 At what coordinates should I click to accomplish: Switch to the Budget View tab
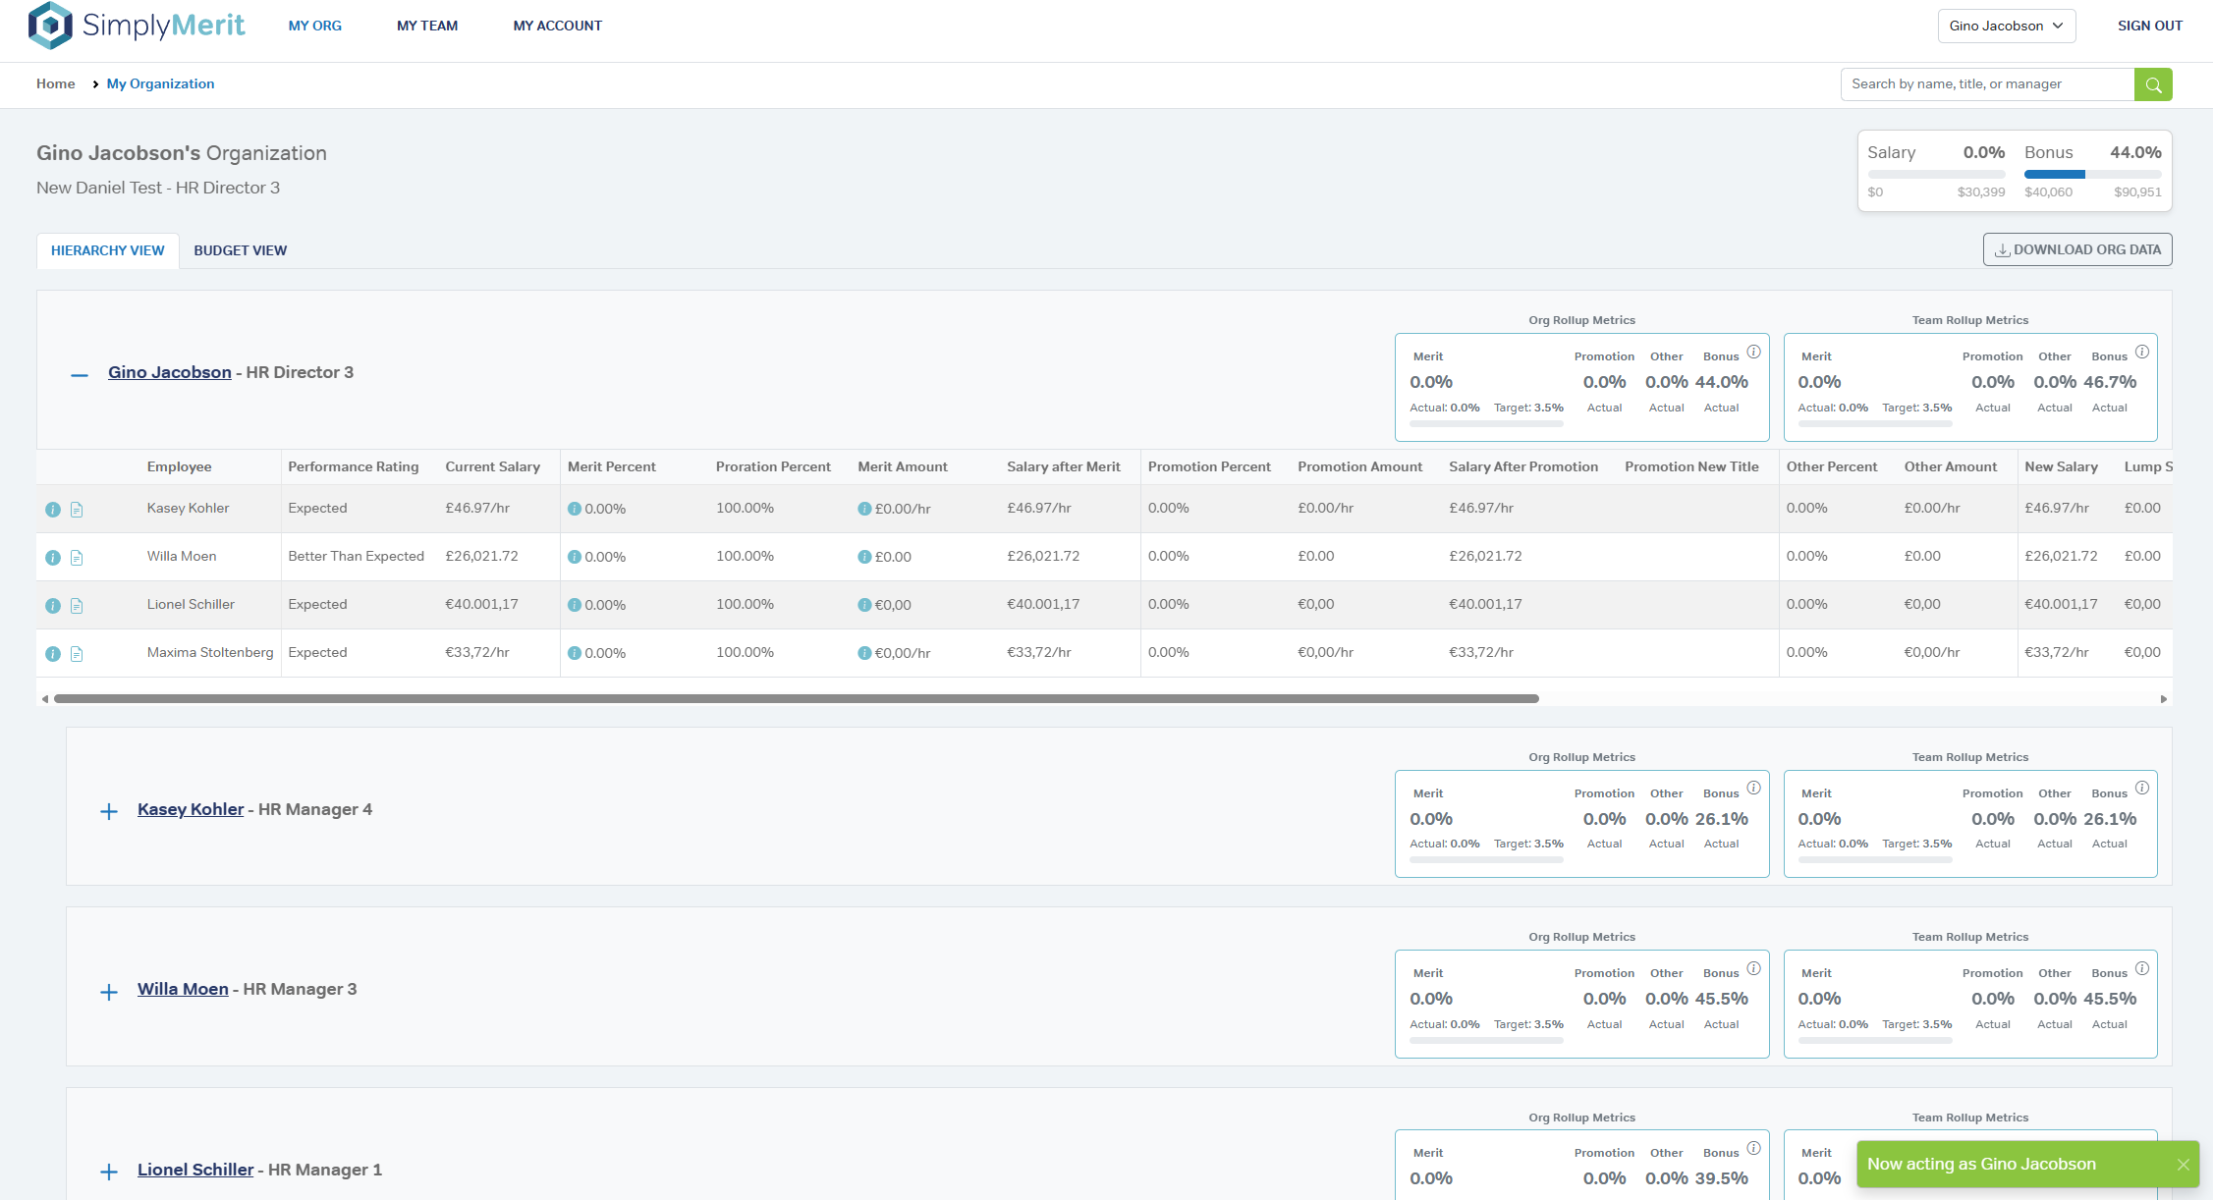(241, 250)
